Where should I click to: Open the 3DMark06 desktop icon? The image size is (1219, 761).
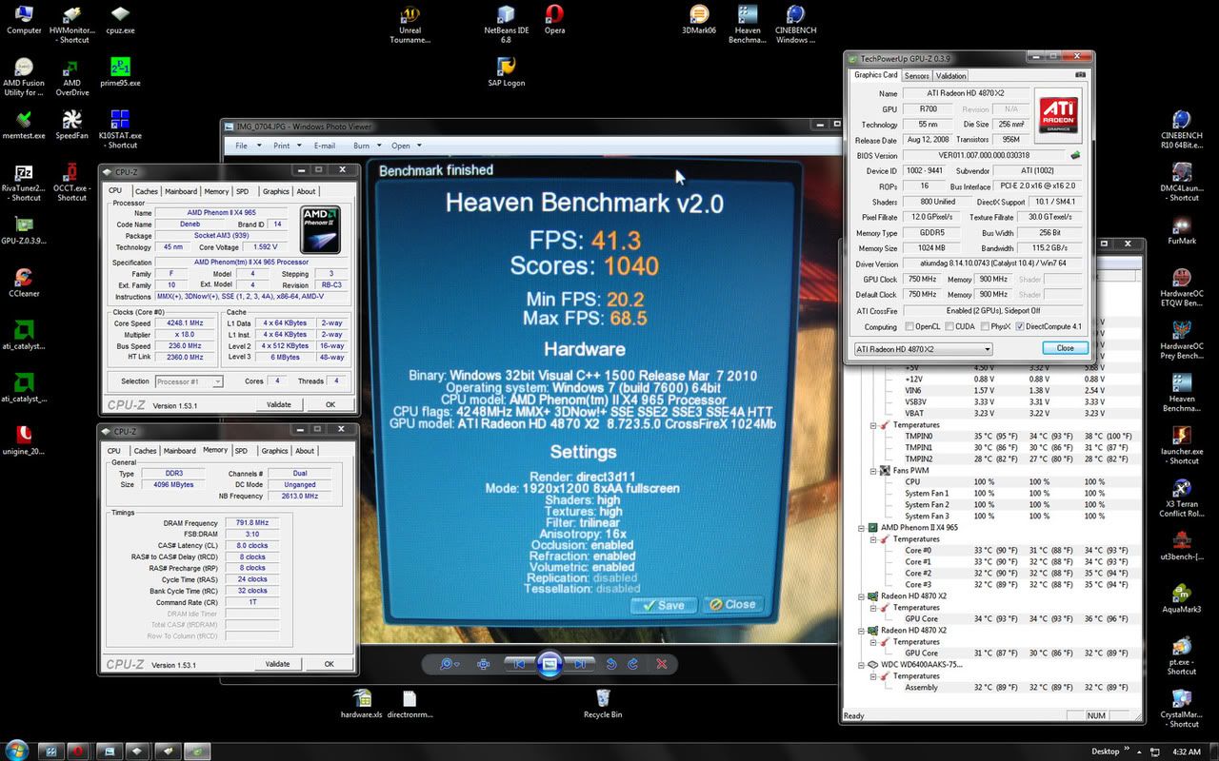coord(699,15)
